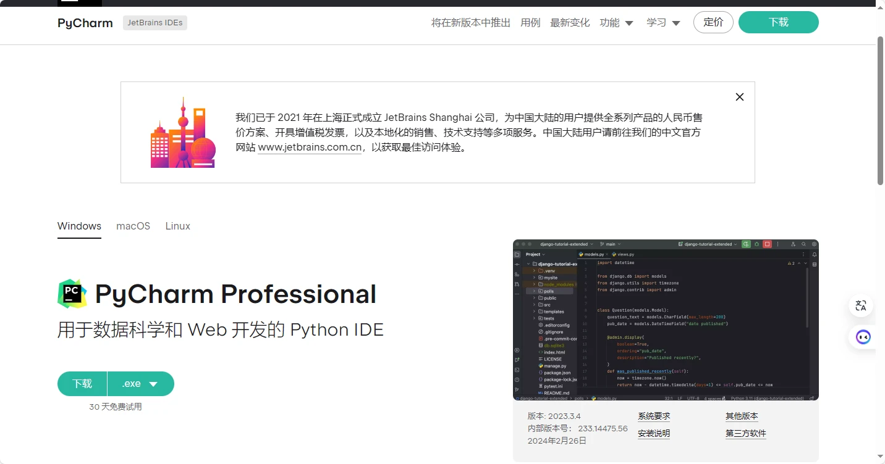
Task: Click the red stop icon in the preview image
Action: (767, 244)
